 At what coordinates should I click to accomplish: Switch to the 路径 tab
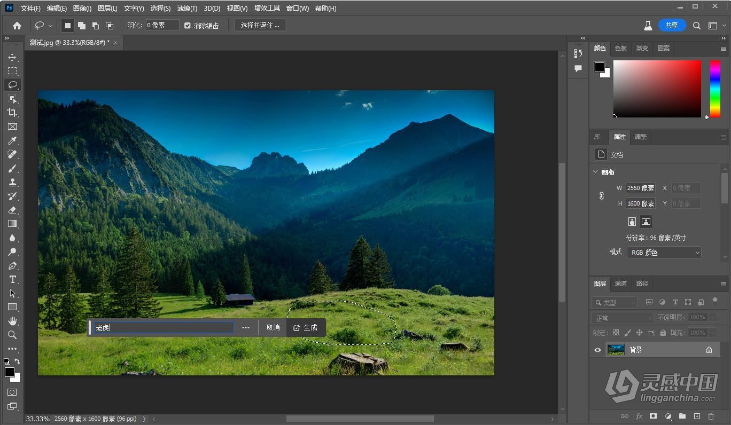[x=642, y=284]
